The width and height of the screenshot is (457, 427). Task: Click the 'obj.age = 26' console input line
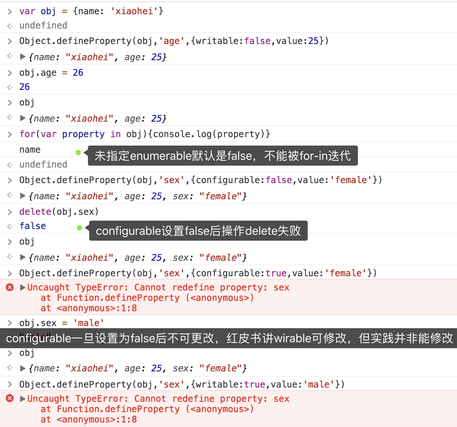coord(51,73)
